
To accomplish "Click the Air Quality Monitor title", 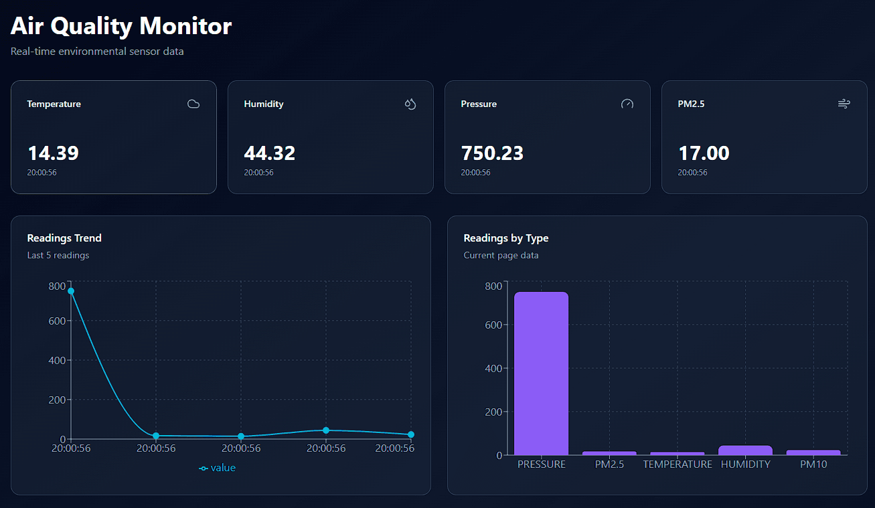I will pyautogui.click(x=121, y=26).
